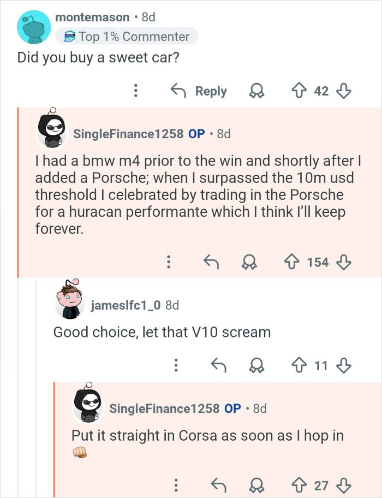Click the reply arrow on jameslfc1_0's comment
The width and height of the screenshot is (382, 498).
[x=220, y=364]
